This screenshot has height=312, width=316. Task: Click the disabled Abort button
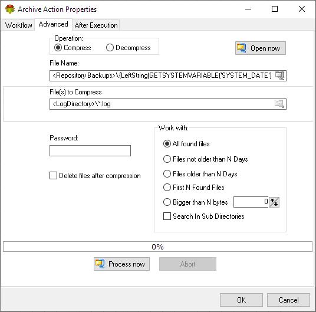coord(187,264)
